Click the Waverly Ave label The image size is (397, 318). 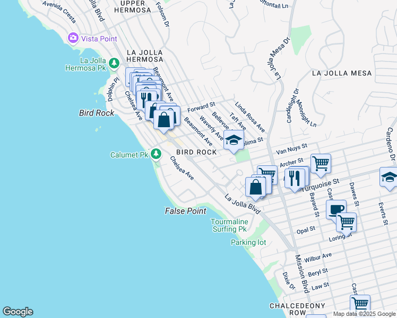(x=211, y=128)
